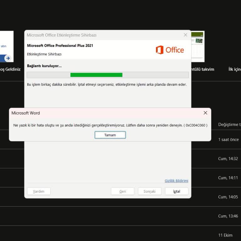Close the Microsoft Word error dialog

pos(205,113)
